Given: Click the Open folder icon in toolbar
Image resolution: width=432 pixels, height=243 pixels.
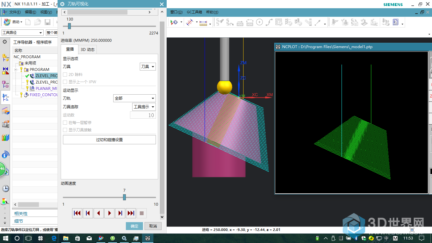Looking at the screenshot, I should click(38, 22).
